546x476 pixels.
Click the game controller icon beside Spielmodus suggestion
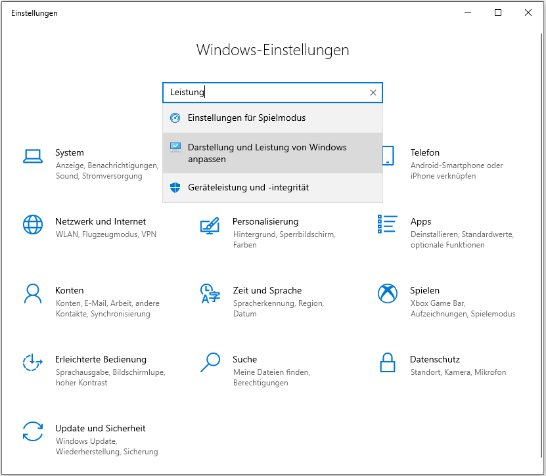pos(175,118)
